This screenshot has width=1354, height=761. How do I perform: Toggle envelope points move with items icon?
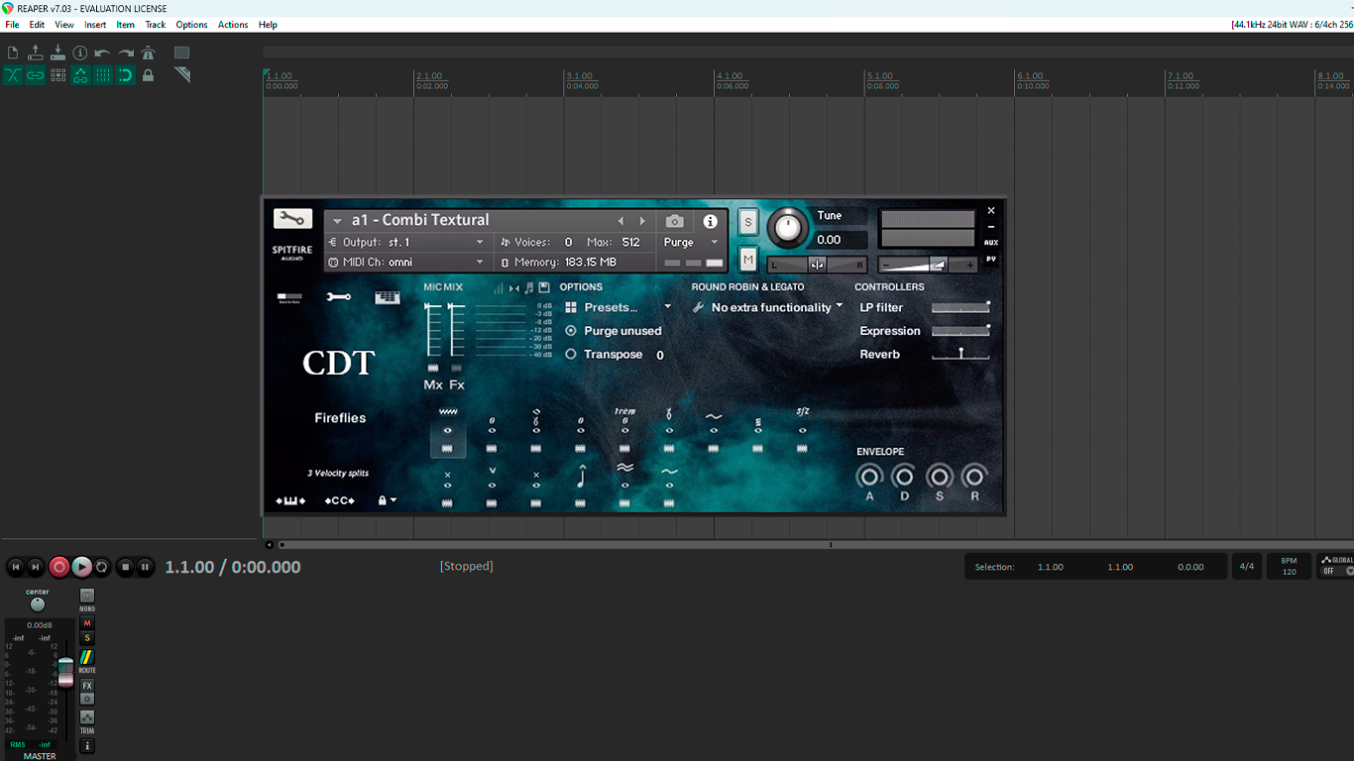pos(80,75)
